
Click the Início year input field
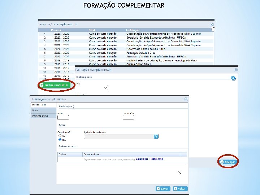[63, 117]
